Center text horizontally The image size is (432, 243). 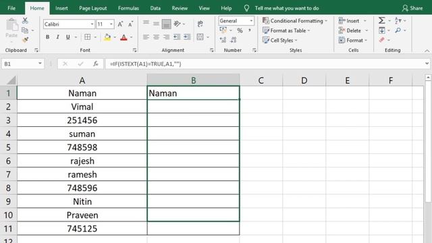(x=156, y=37)
